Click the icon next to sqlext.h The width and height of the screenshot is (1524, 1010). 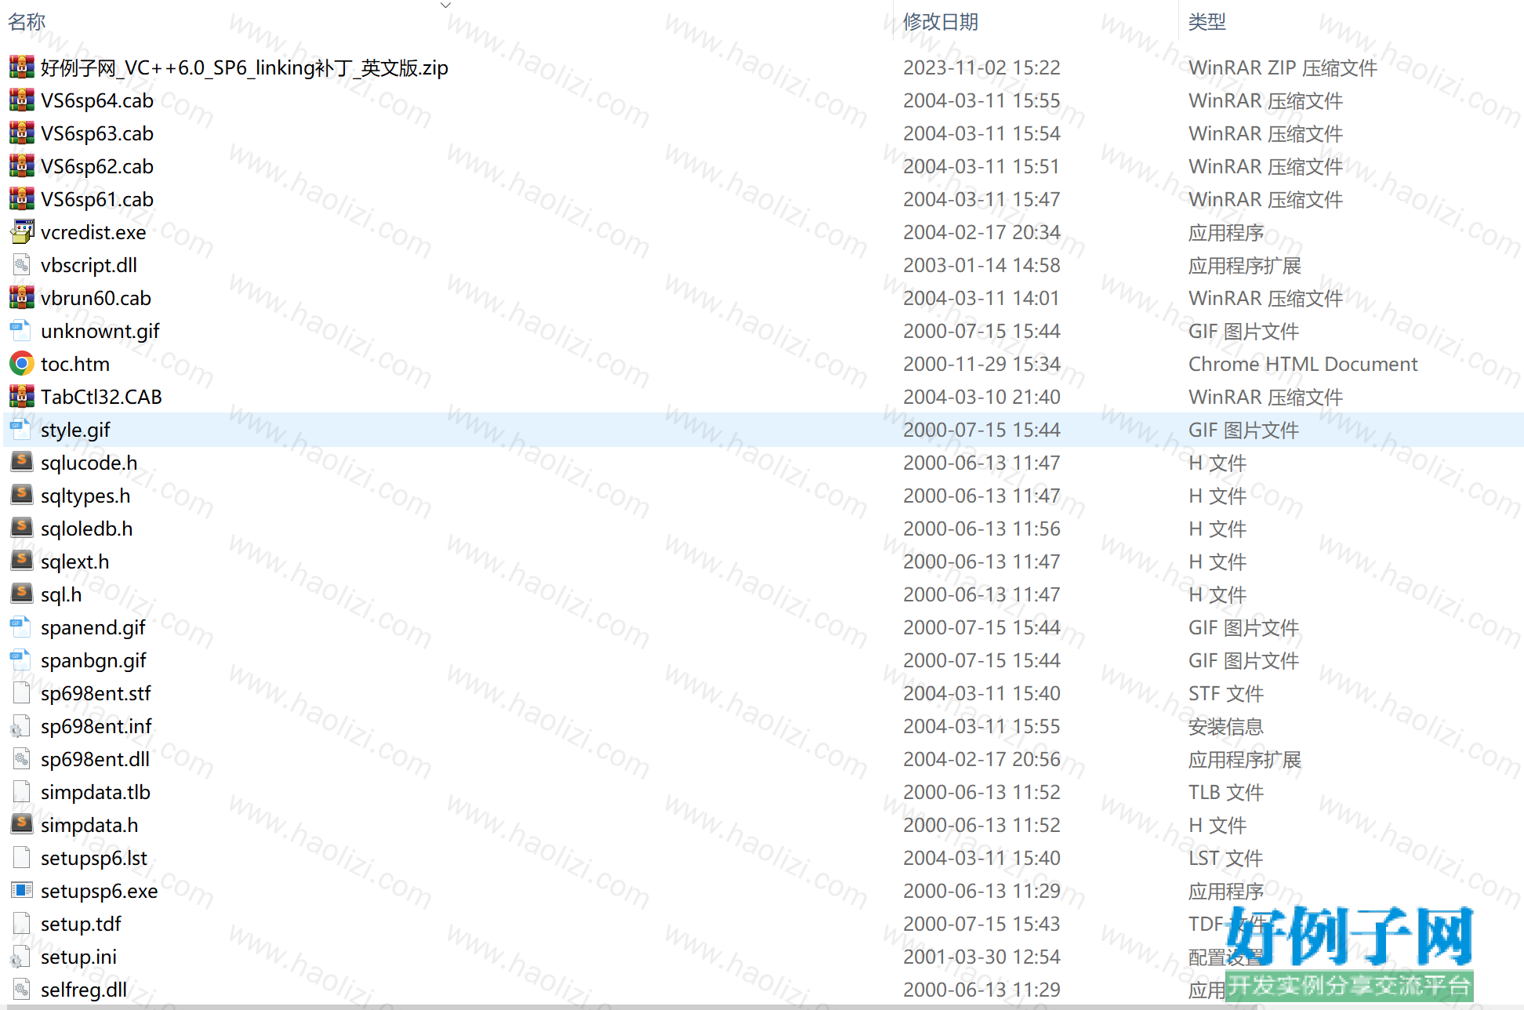(x=21, y=561)
